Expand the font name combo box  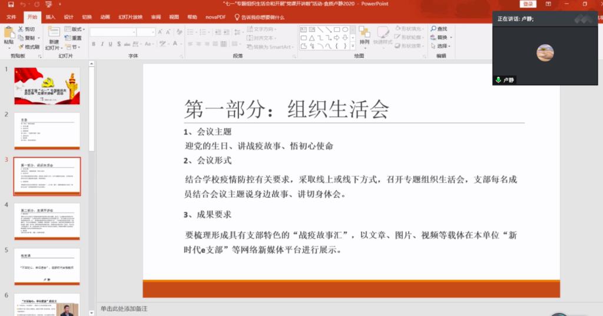132,32
